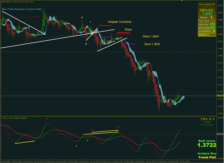Select the yellow trendline under first TRIX trough
The width and height of the screenshot is (224, 163).
coord(25,142)
